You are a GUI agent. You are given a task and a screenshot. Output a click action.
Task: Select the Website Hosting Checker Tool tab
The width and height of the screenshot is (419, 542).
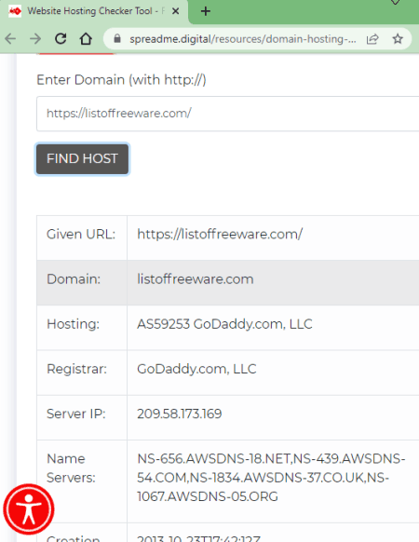(x=94, y=11)
